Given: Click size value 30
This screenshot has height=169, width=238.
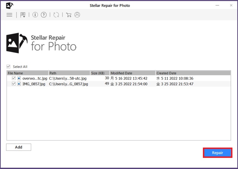Looking at the screenshot, I should click(107, 78).
